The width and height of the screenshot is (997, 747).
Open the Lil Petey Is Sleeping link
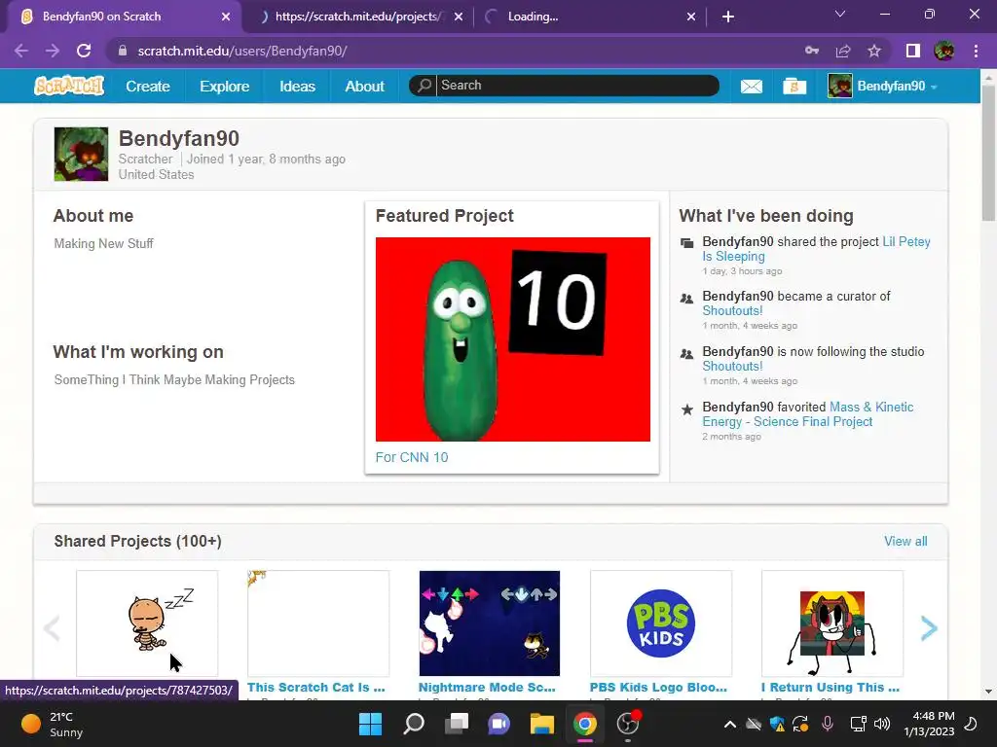pos(817,249)
